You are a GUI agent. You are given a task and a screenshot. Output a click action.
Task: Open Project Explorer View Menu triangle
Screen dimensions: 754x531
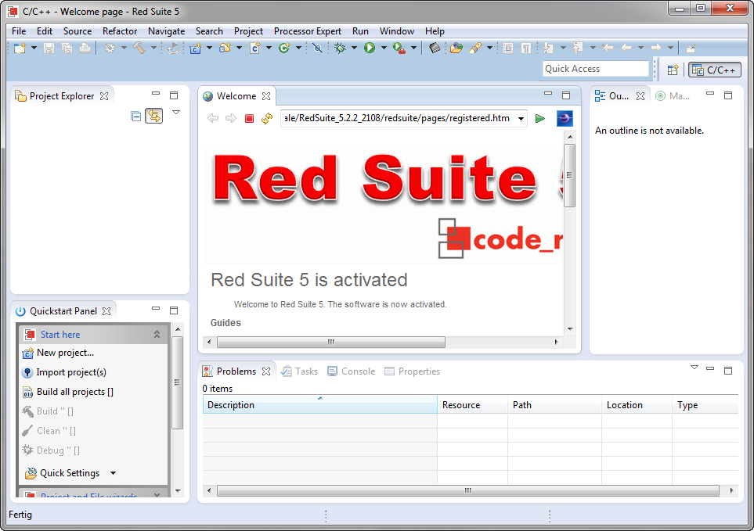pos(176,113)
